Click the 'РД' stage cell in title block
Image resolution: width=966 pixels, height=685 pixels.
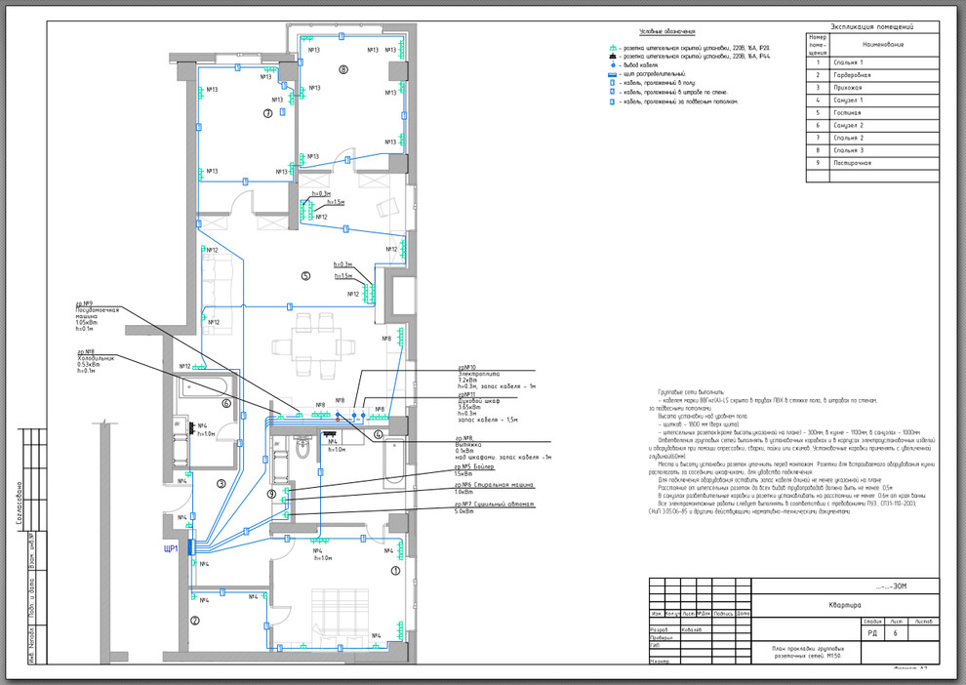[871, 633]
